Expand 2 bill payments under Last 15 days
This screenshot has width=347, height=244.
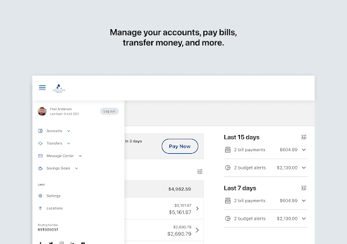click(304, 150)
